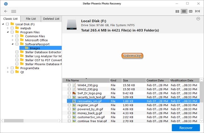Click the Qt folder icon
204x133 pixels.
17,72
